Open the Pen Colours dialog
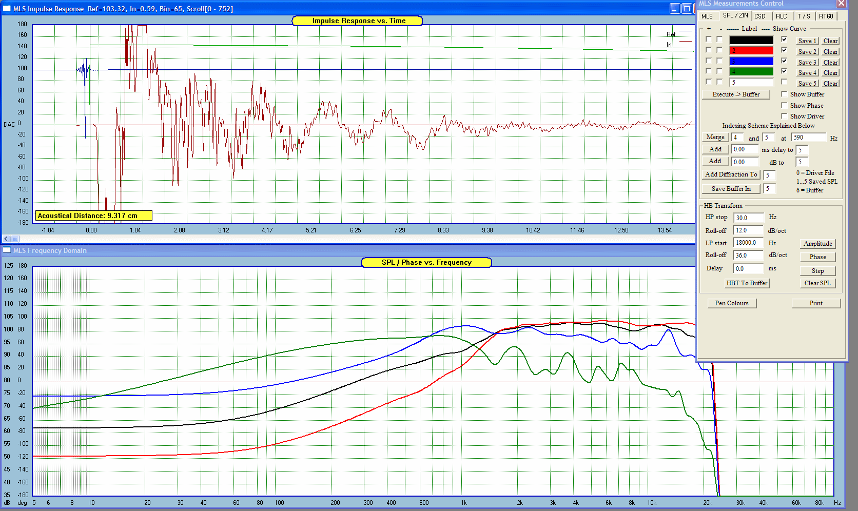Viewport: 858px width, 511px height. [732, 303]
